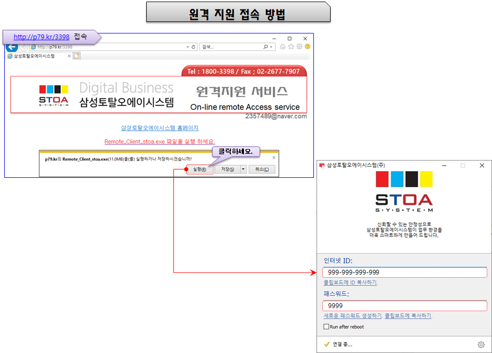Click 새로운 패스워드 생성하기 link
Image resolution: width=492 pixels, height=353 pixels.
353,316
